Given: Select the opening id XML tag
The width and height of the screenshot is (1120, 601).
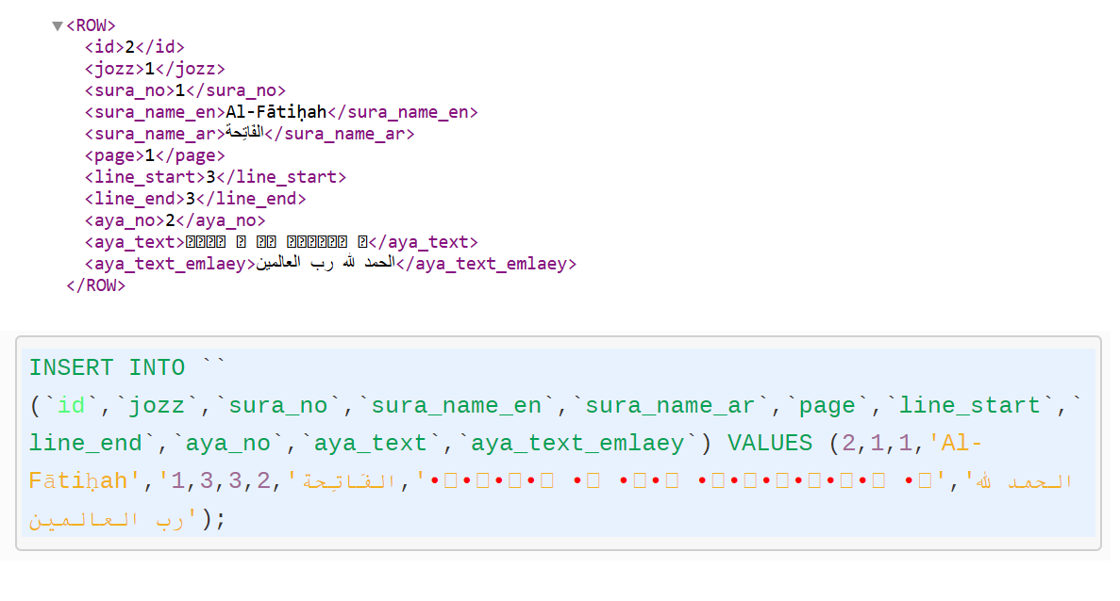Looking at the screenshot, I should click(104, 47).
